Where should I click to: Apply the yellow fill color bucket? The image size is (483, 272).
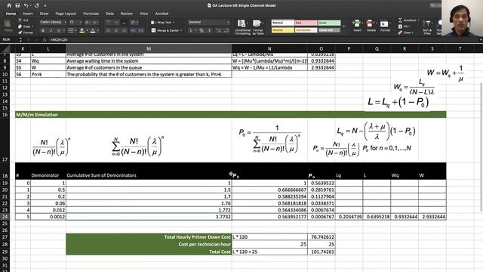pyautogui.click(x=82, y=30)
